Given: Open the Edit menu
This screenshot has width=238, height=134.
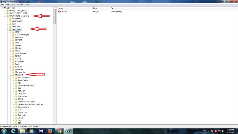Looking at the screenshot, I should pos(7,5).
